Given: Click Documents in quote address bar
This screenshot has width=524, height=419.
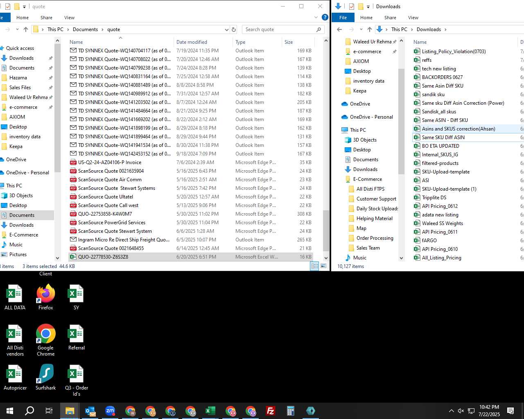Looking at the screenshot, I should pyautogui.click(x=85, y=29).
